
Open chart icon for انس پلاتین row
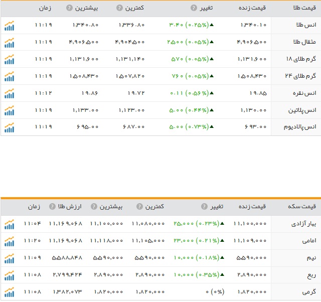pyautogui.click(x=9, y=110)
